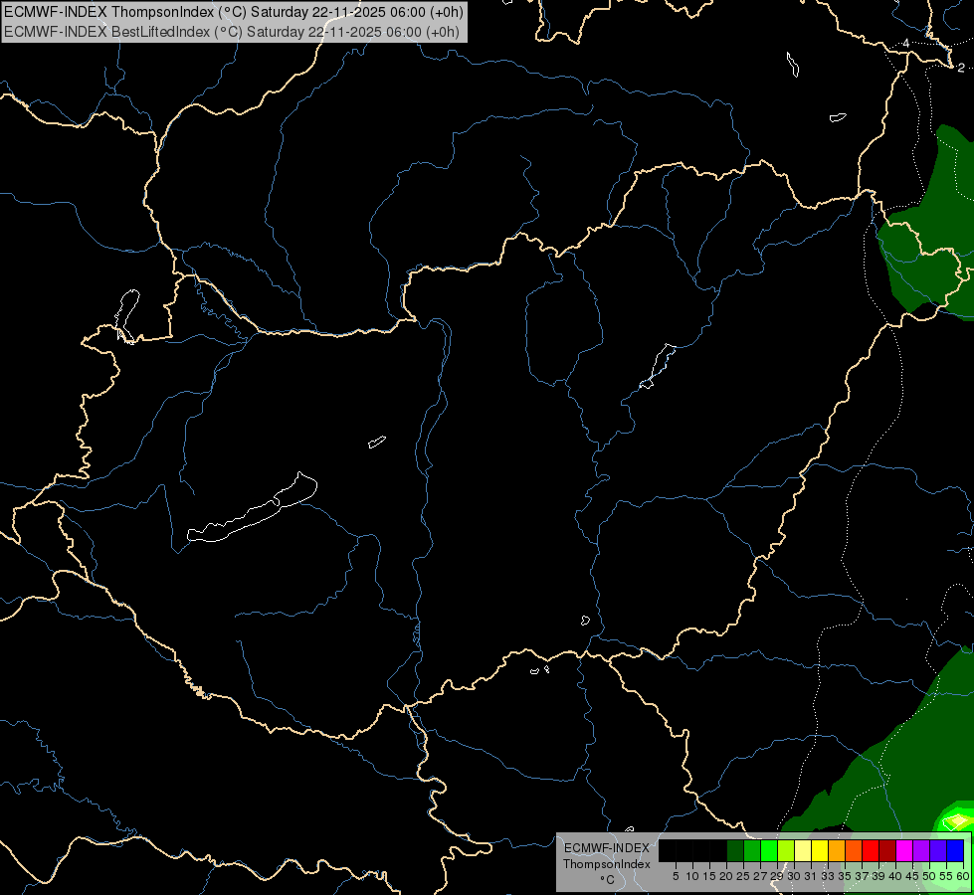
Task: Select the indigo 50–55 legend swatch
Action: (x=938, y=850)
